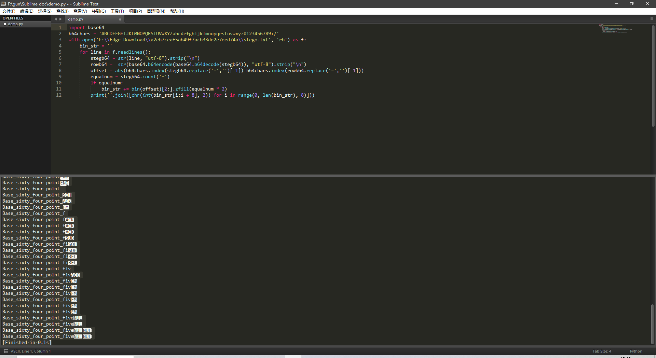
Task: Click the 'for line in f.readlines():' line
Action: (x=115, y=52)
